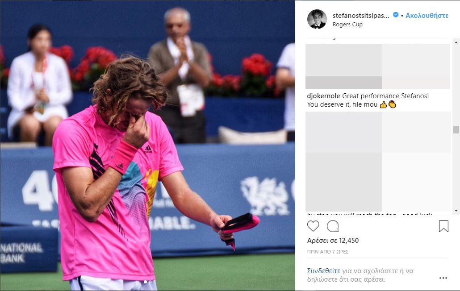
Task: Click the comments scrollbar down arrow
Action: tap(456, 210)
